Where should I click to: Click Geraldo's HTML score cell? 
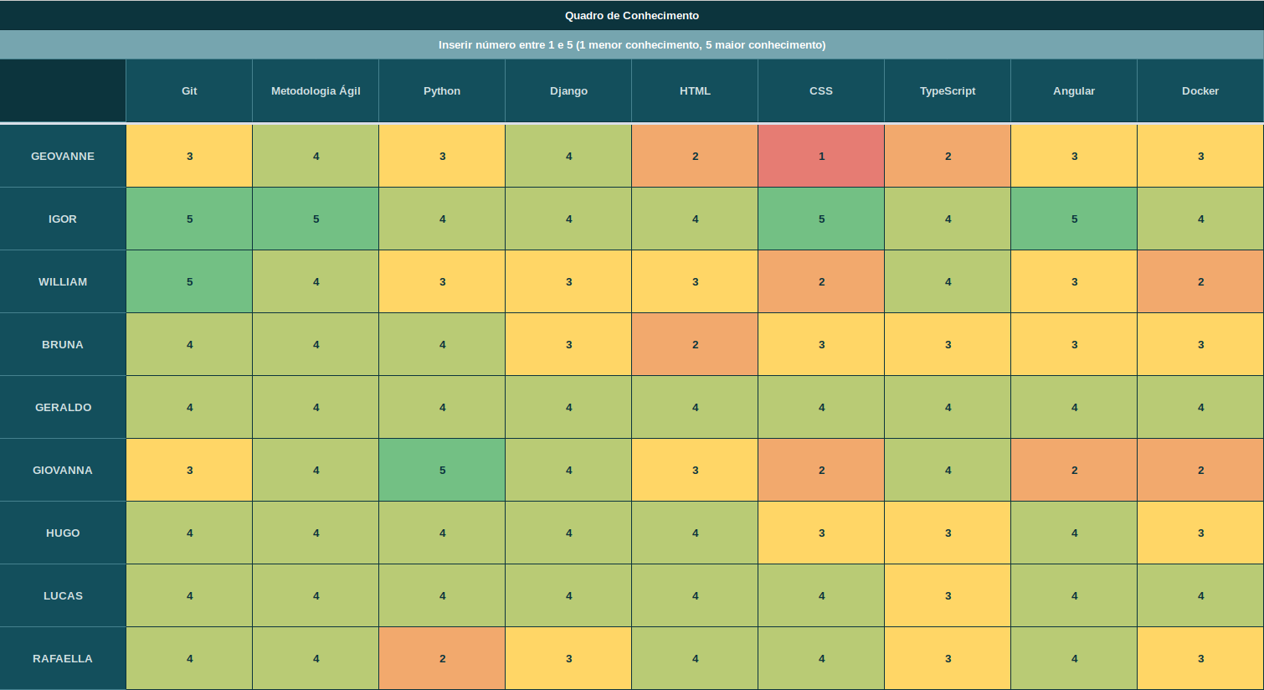tap(695, 407)
